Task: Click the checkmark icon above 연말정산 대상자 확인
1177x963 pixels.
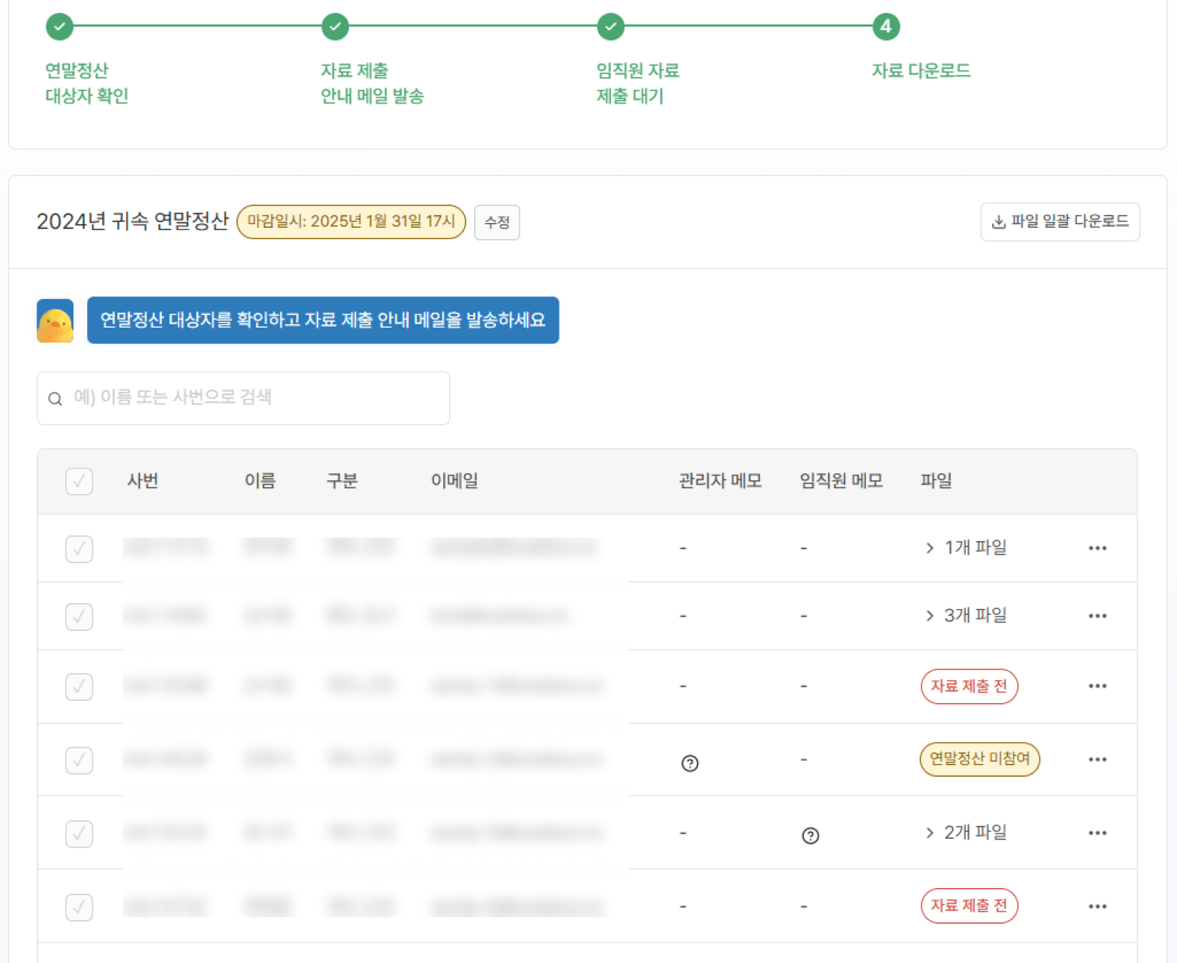Action: click(x=59, y=26)
